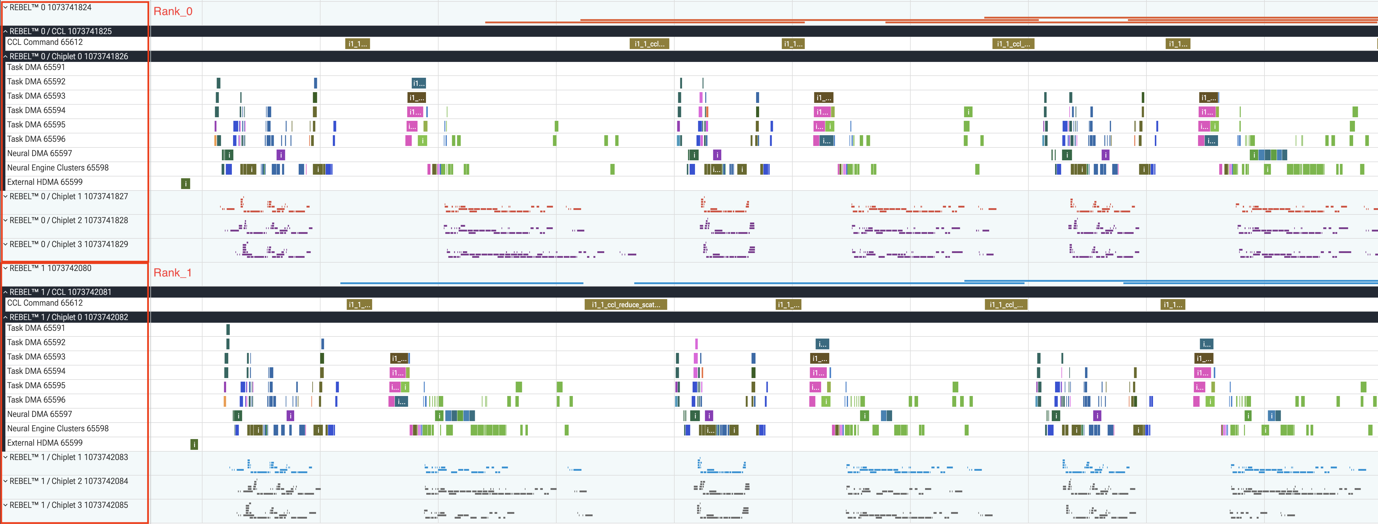Select Rank_0 Neural DMA 65597 track label
Viewport: 1378px width, 524px height.
[40, 153]
